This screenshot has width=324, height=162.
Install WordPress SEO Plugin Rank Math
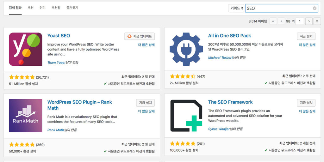coord(145,103)
